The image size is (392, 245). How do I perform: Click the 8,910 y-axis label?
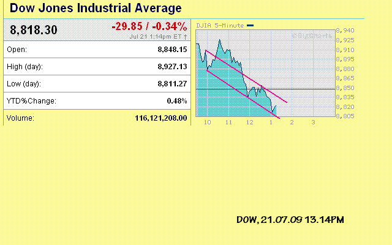(345, 50)
